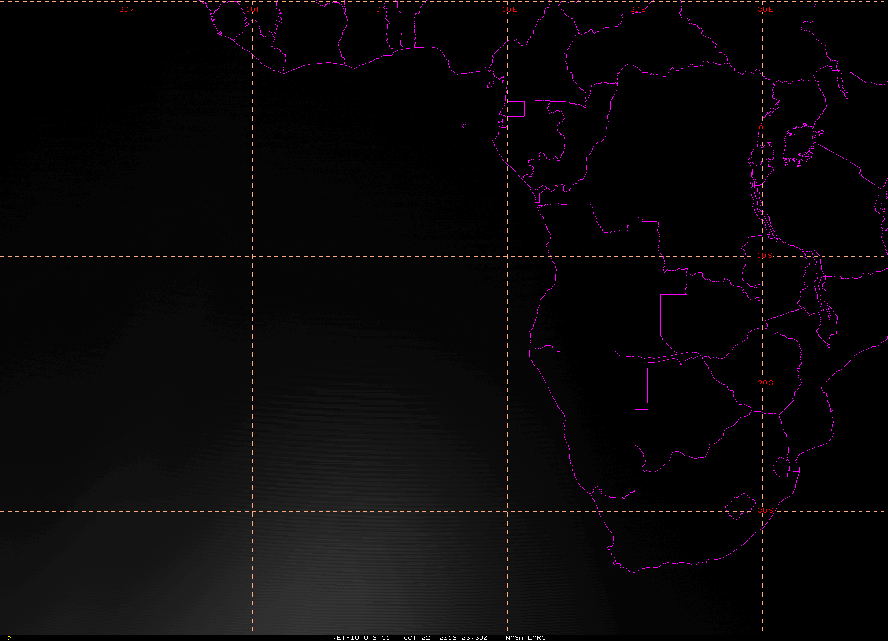This screenshot has width=888, height=641.
Task: Click the 30E longitude label
Action: 765,9
